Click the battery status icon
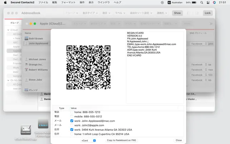The image size is (230, 144). (x=194, y=3)
